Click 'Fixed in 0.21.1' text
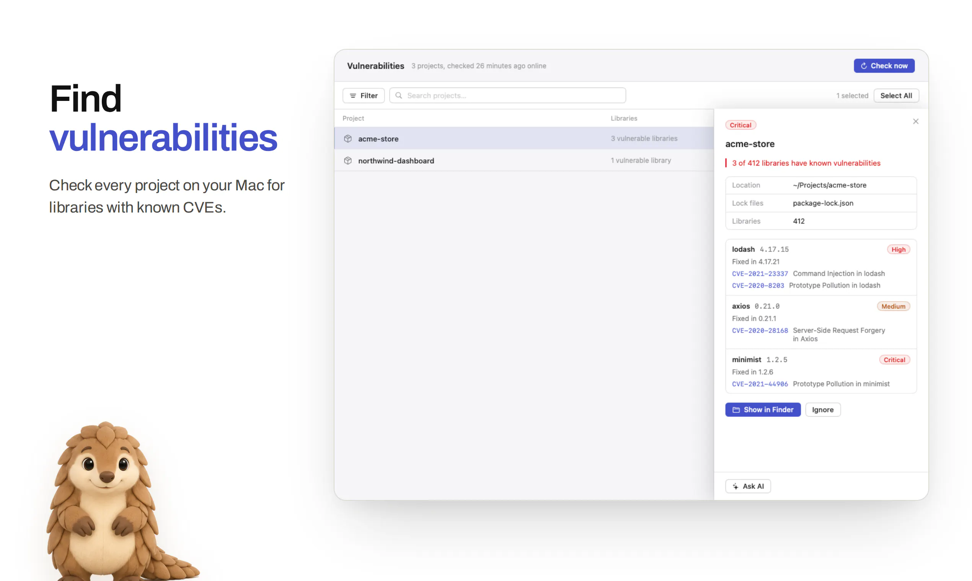972x581 pixels. pos(754,318)
